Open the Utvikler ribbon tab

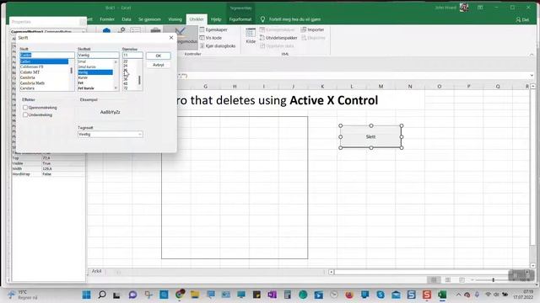point(197,19)
